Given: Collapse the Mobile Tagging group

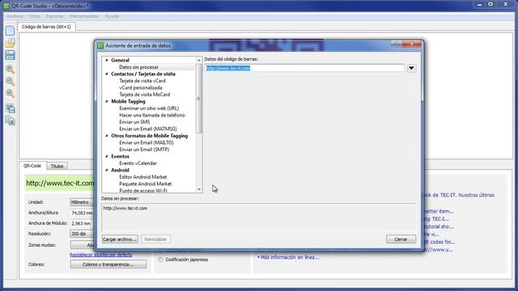Looking at the screenshot, I should pos(107,101).
